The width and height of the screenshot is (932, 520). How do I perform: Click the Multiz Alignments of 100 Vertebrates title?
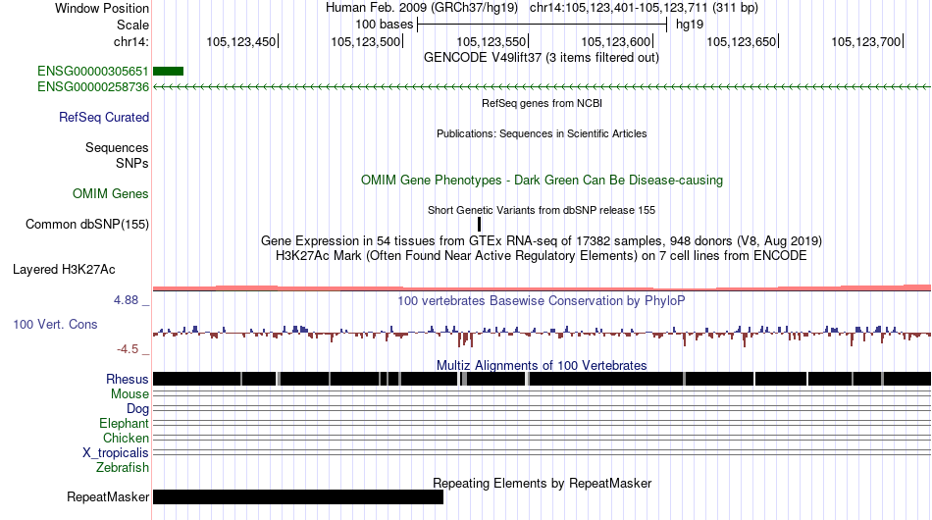pos(542,365)
